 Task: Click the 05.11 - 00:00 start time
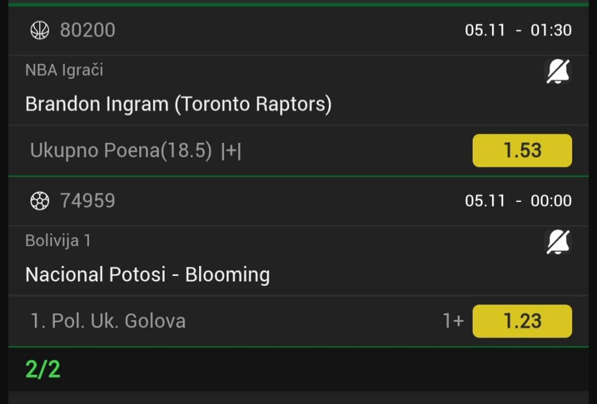click(x=518, y=201)
